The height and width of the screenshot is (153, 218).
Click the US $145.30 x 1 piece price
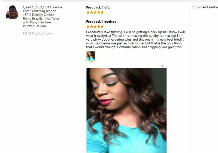(38, 33)
